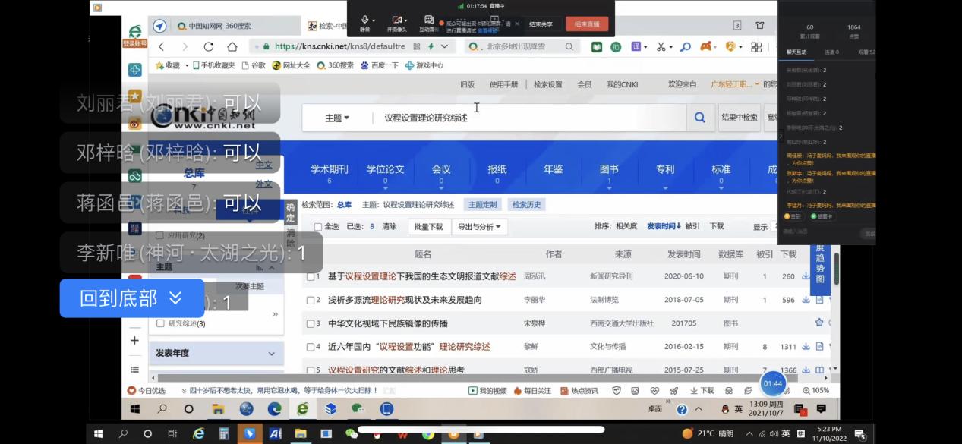Image resolution: width=962 pixels, height=444 pixels.
Task: Open the 主题 search field dropdown
Action: pos(337,118)
